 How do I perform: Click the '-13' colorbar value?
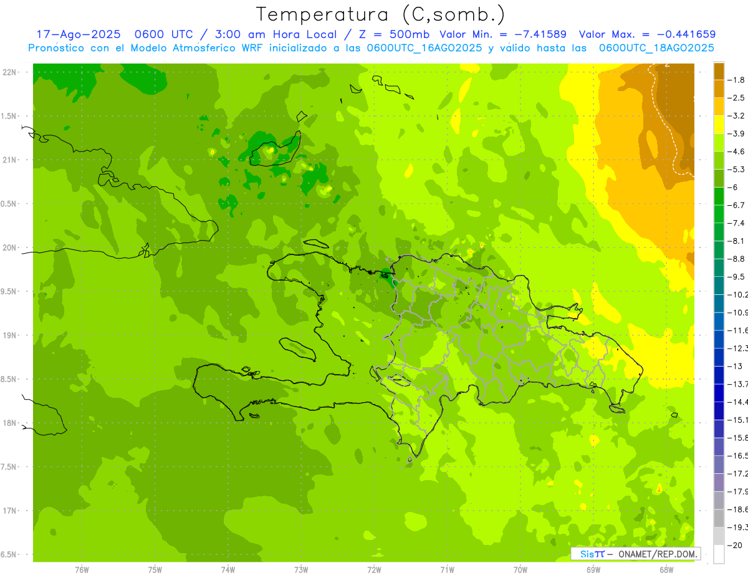[x=735, y=366]
